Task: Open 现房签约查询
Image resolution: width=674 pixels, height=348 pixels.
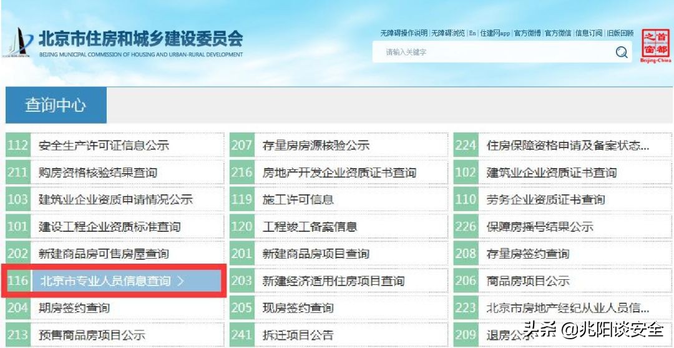Action: coord(298,308)
